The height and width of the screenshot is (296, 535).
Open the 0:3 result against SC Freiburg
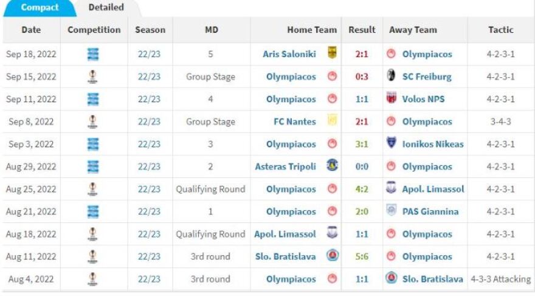click(362, 77)
